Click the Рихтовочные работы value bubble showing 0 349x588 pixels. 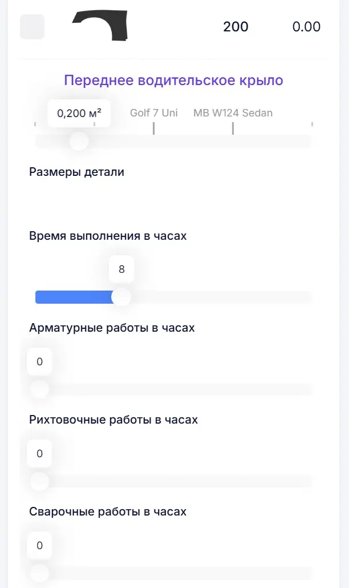39,454
